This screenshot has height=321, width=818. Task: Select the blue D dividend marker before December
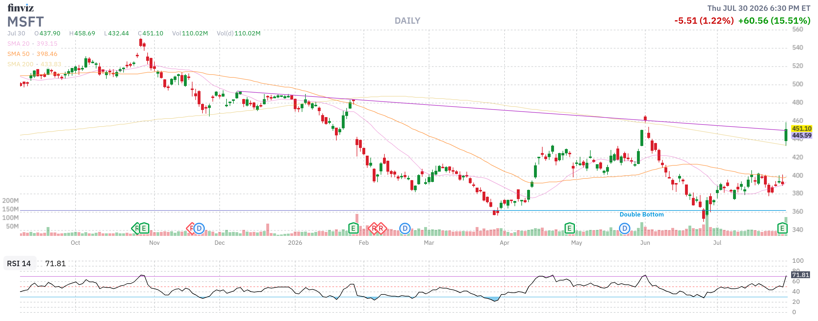(199, 228)
